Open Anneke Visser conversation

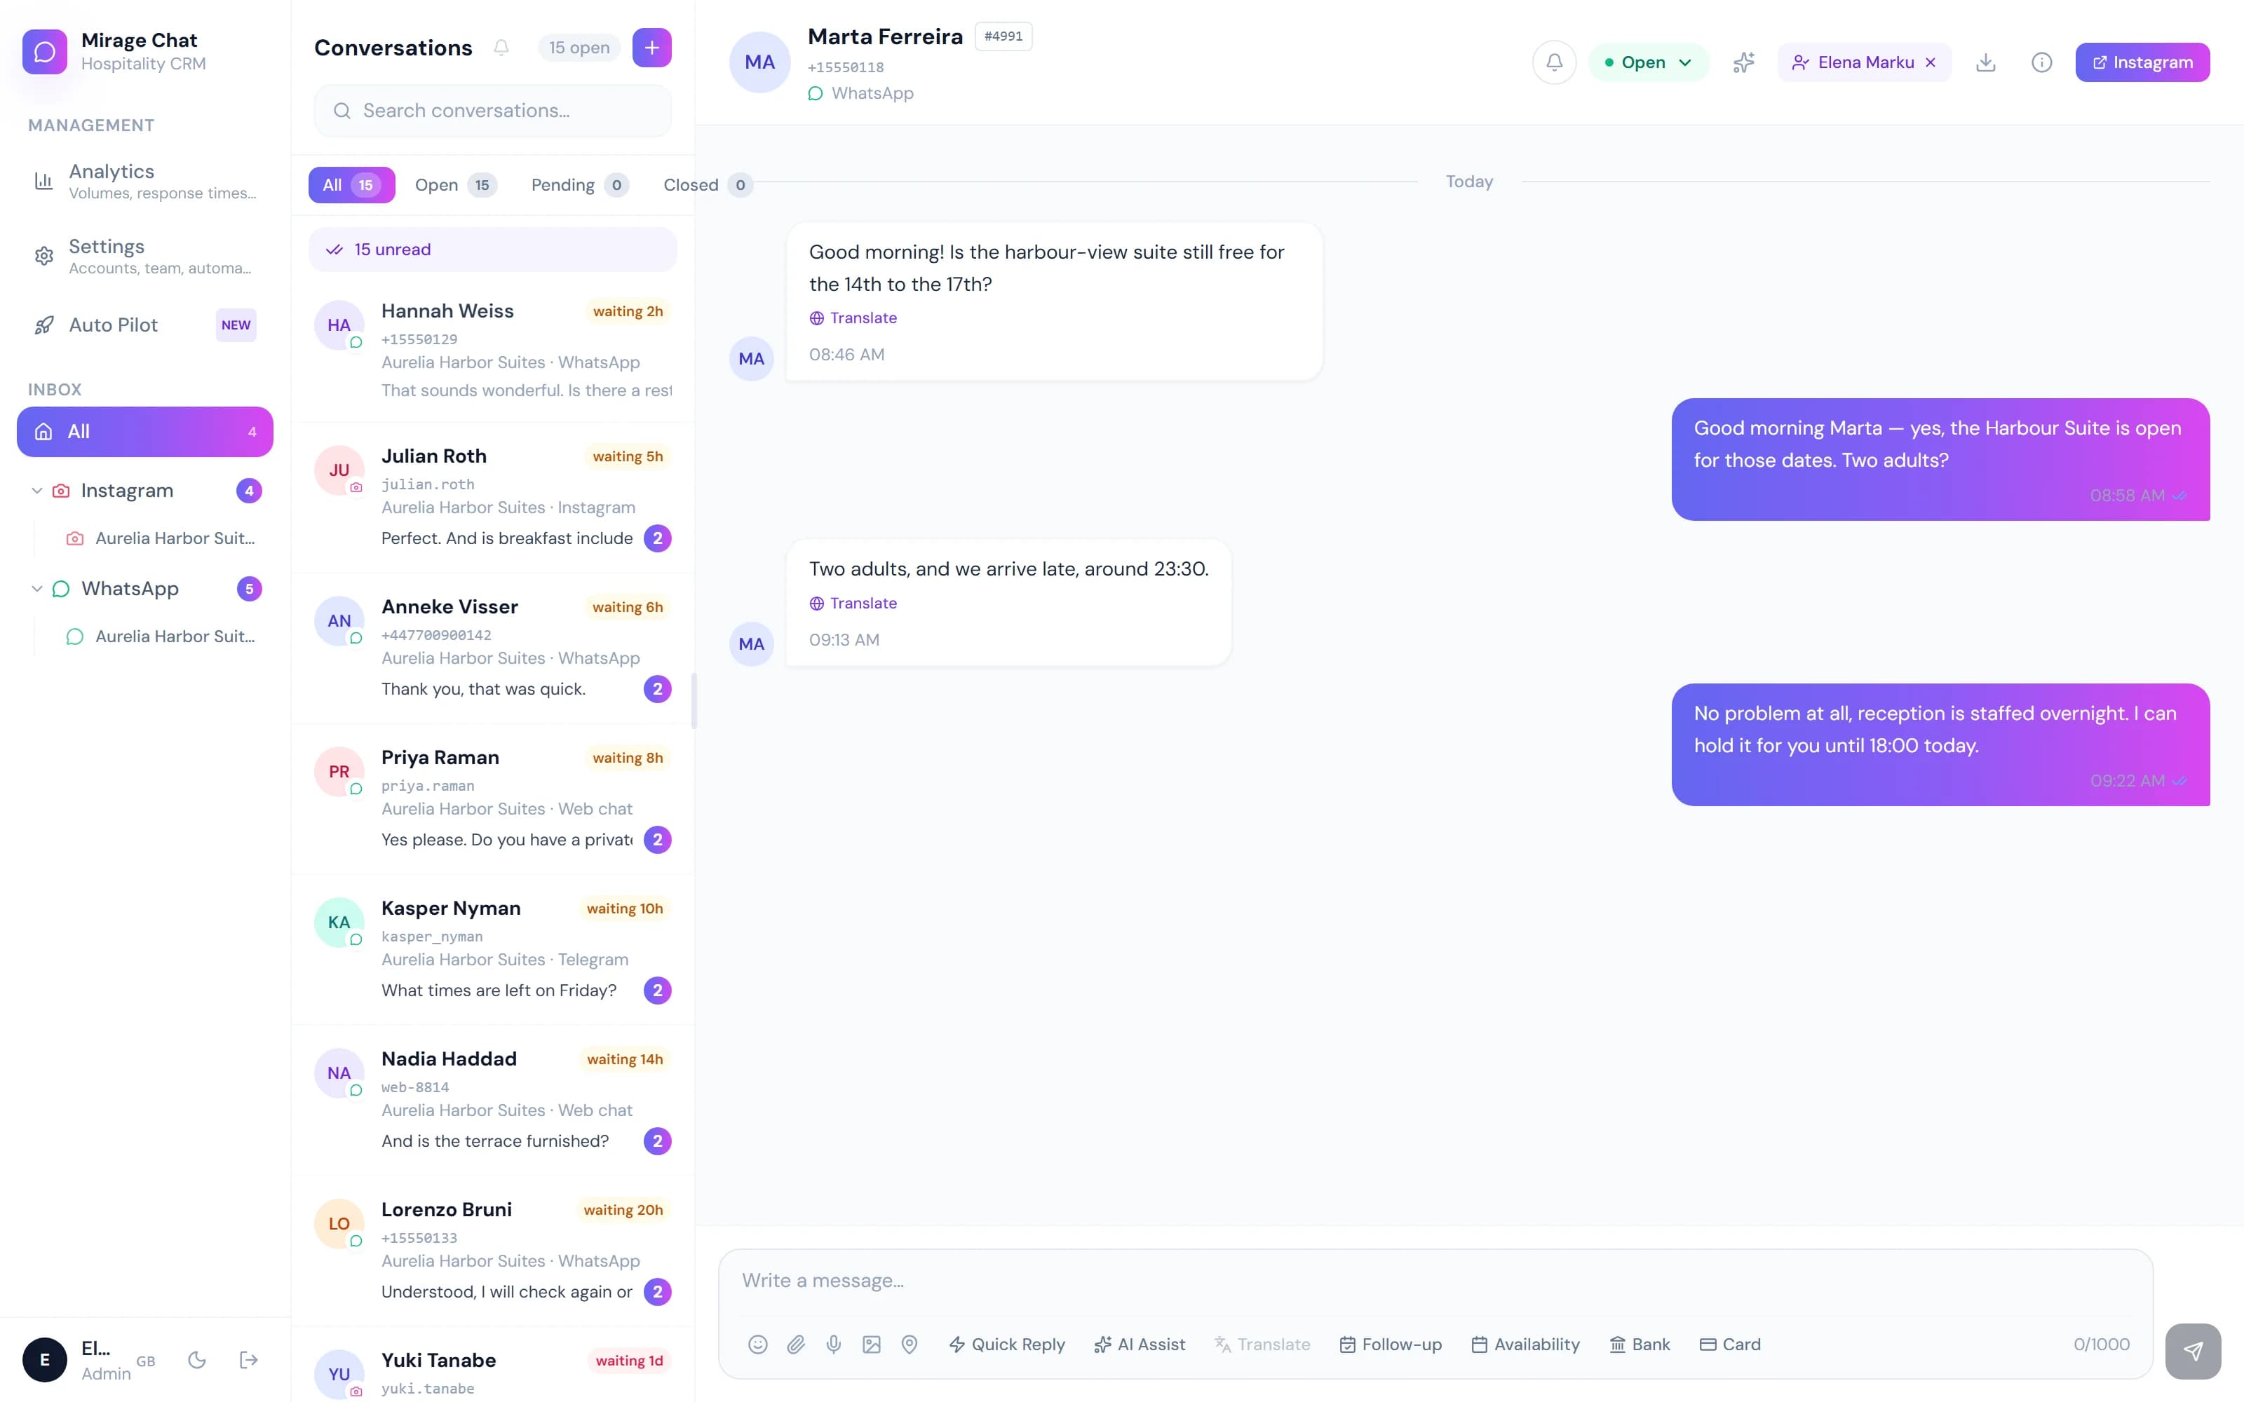coord(492,648)
